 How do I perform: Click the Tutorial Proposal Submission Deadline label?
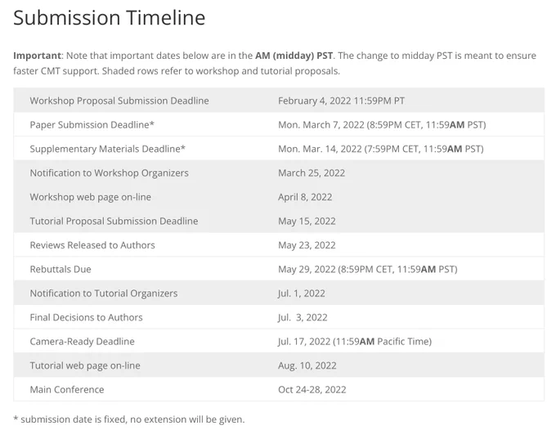click(x=114, y=221)
